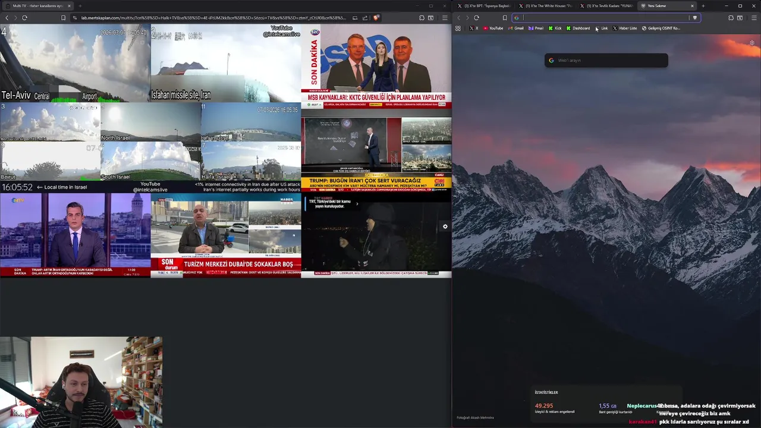Click the 49.295 blocked trackers statistic

pyautogui.click(x=554, y=408)
